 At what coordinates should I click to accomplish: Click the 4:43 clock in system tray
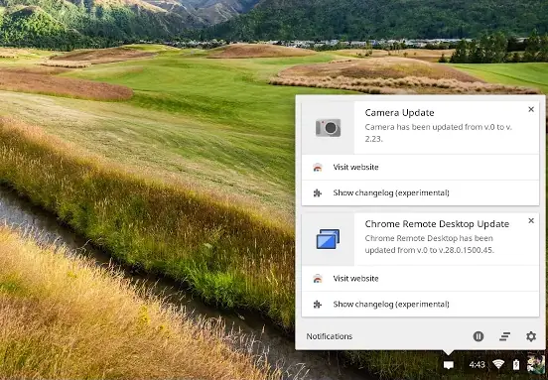(477, 365)
